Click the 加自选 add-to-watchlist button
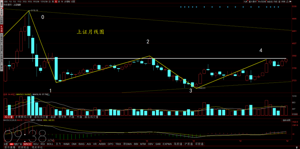Viewport: 300px width, 149px height. (270, 1)
